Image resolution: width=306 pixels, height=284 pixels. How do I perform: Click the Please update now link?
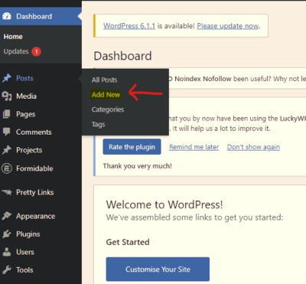pyautogui.click(x=228, y=26)
